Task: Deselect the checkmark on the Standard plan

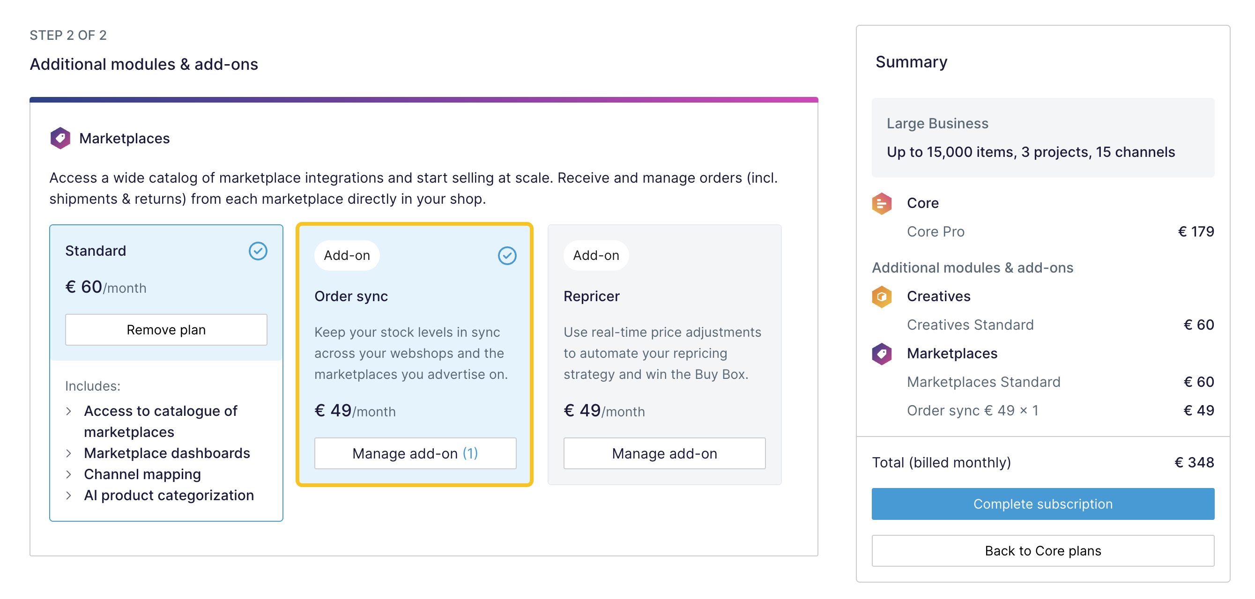Action: (x=259, y=251)
